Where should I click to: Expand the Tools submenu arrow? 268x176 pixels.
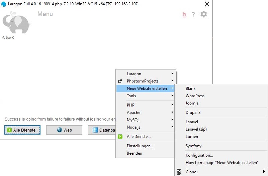coord(172,95)
